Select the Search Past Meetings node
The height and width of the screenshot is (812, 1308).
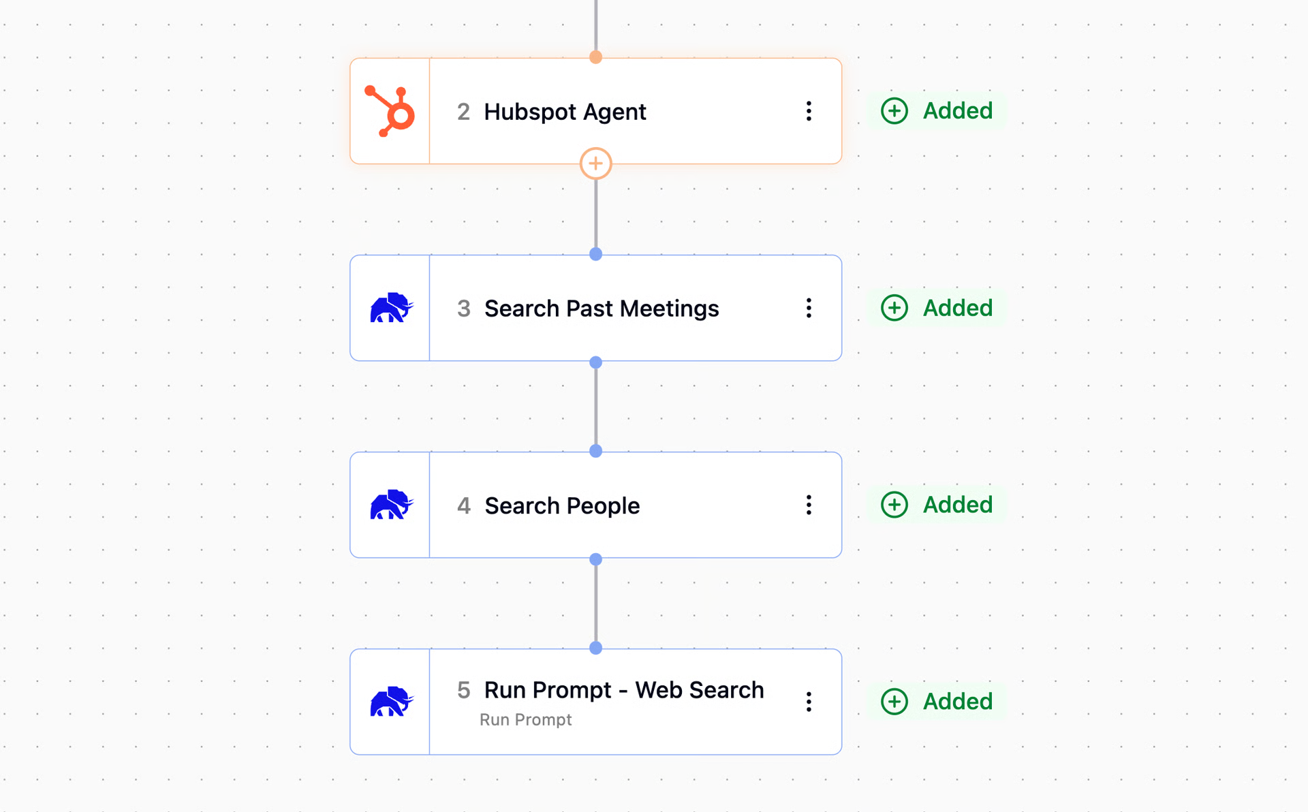[595, 308]
